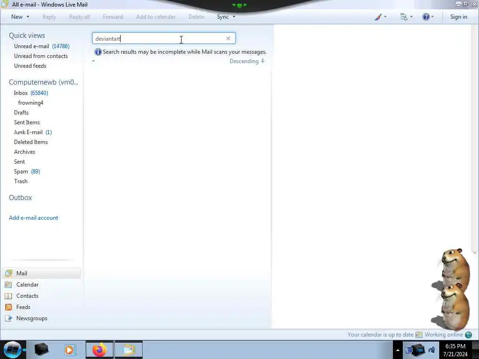Screen dimensions: 479x359
Task: Click the Forward toolbar button
Action: 113,17
